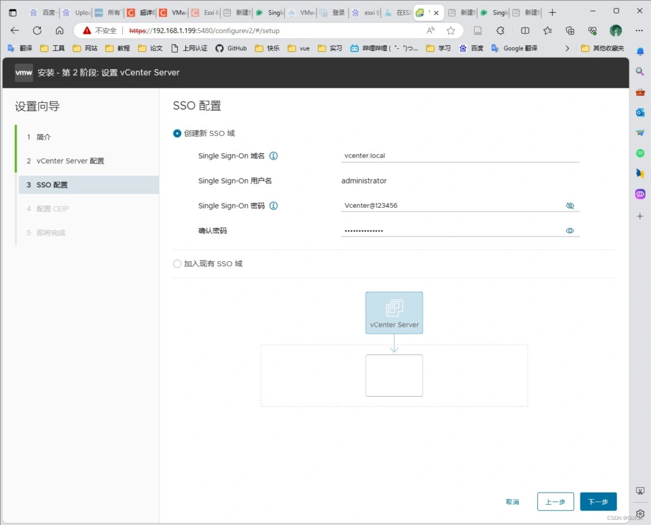The image size is (651, 525).
Task: Open the sidebar search icon
Action: pyautogui.click(x=640, y=71)
